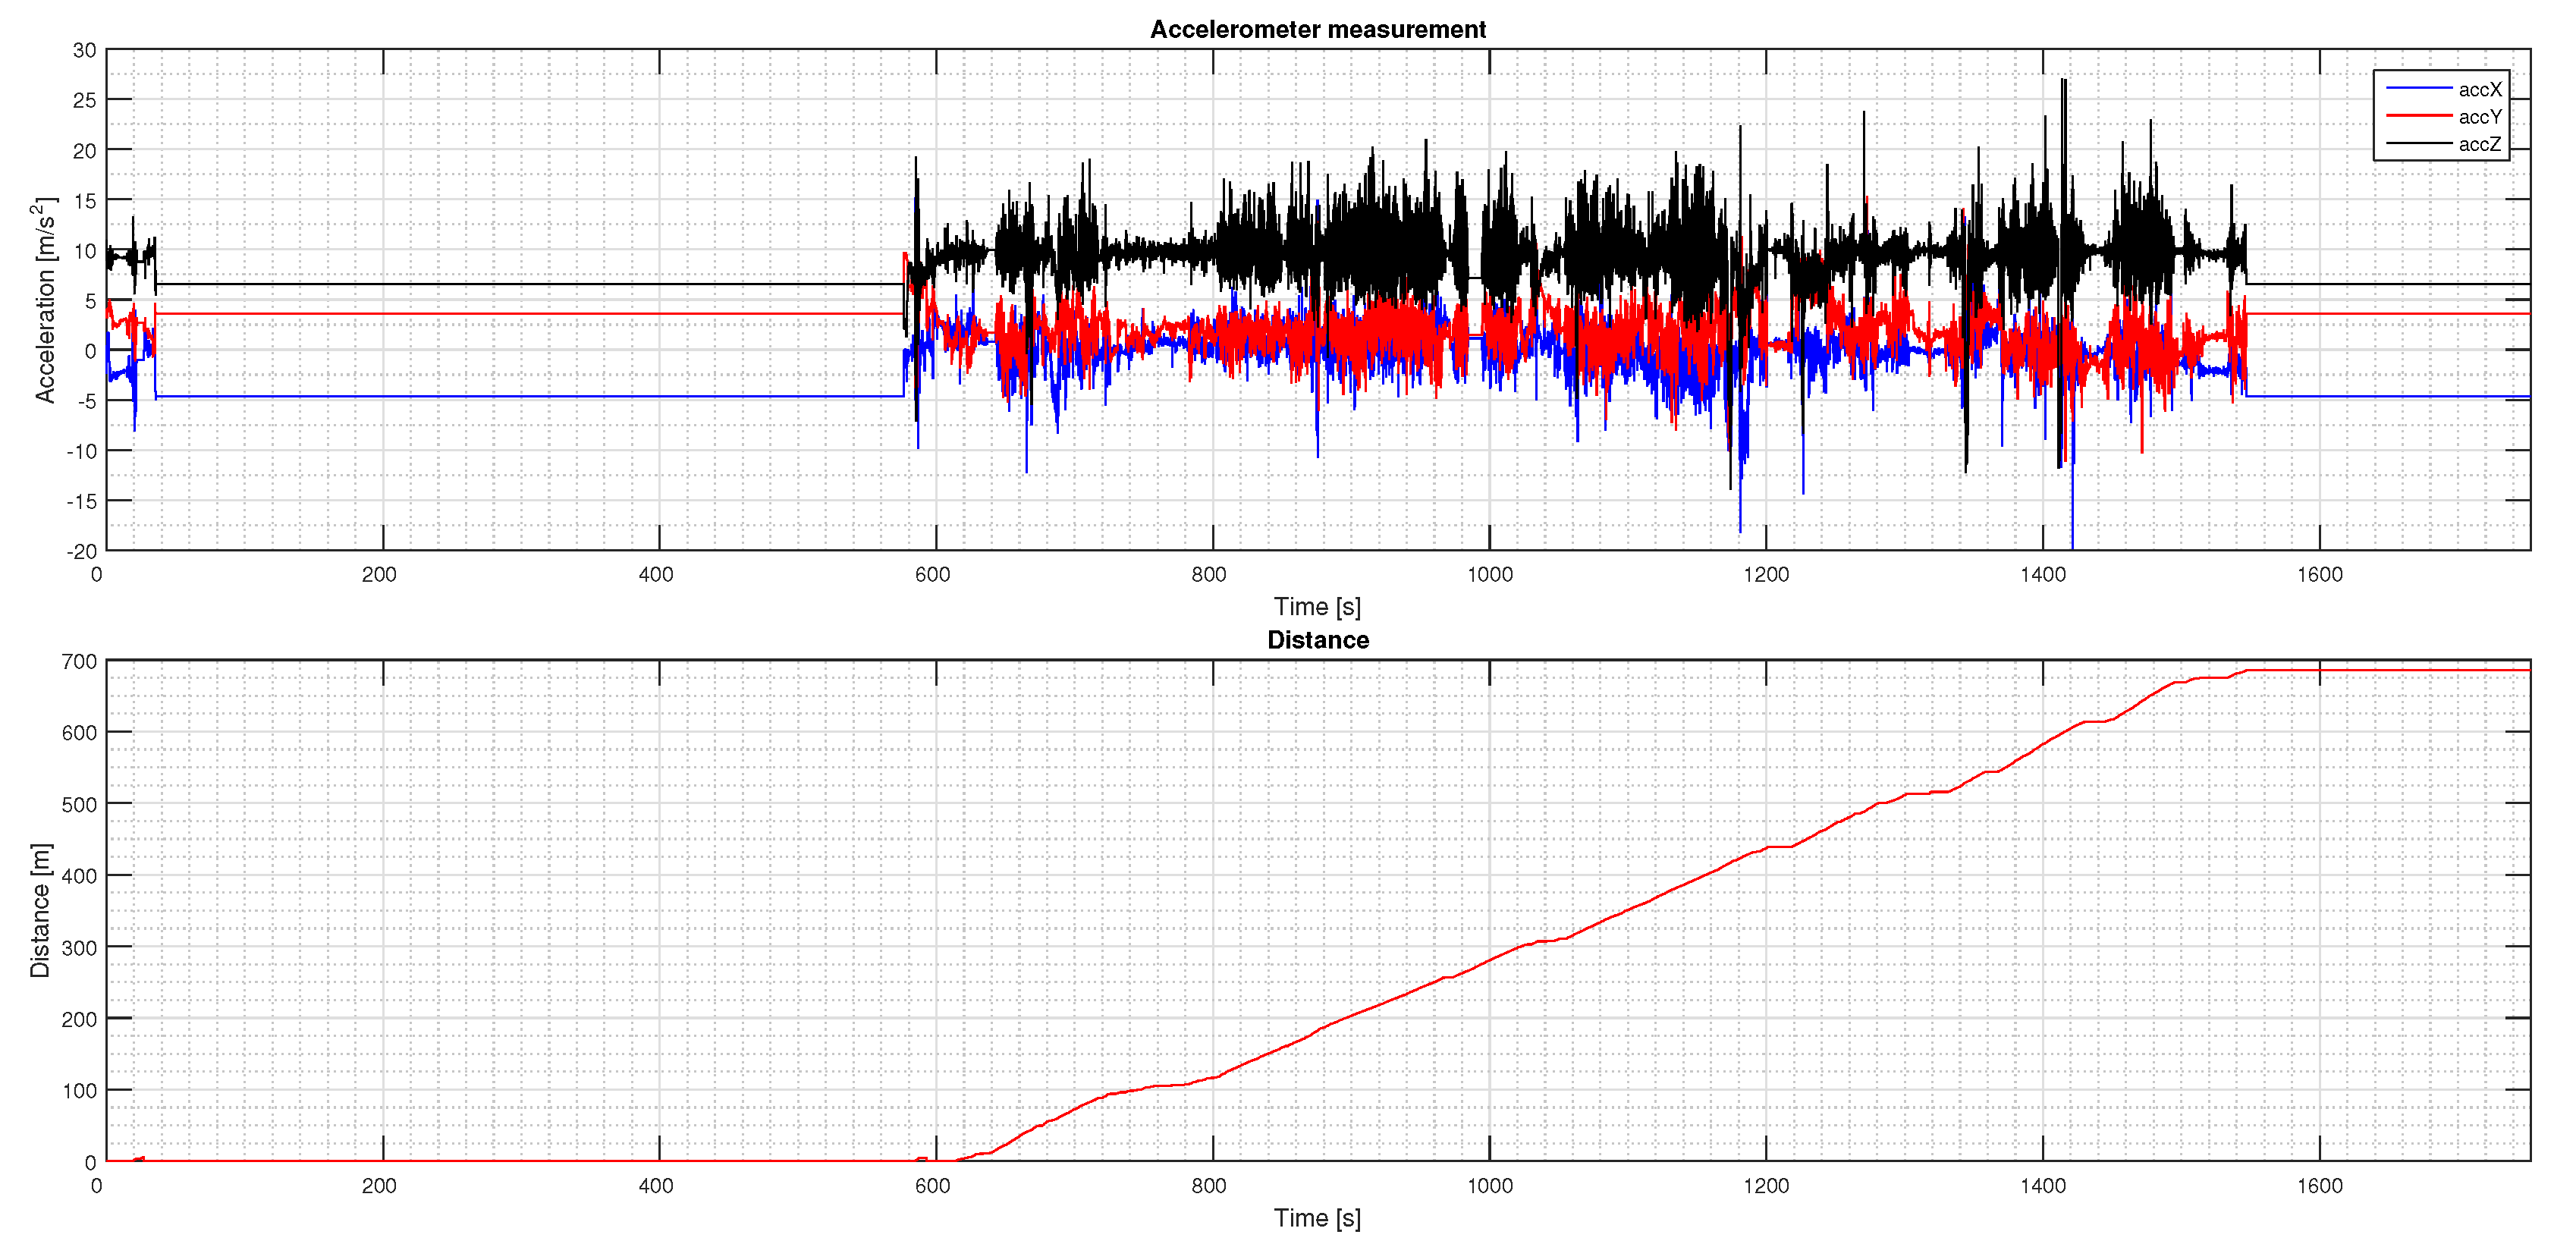Click the flat red accY line near 300 s
This screenshot has width=2576, height=1244.
(521, 314)
